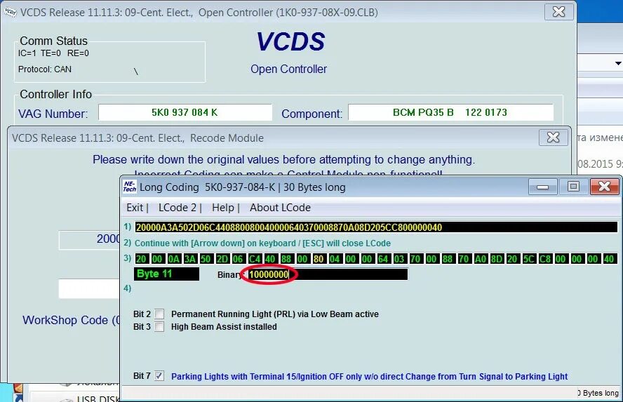
Task: Click the coding field in Recode Module window
Action: click(90, 239)
